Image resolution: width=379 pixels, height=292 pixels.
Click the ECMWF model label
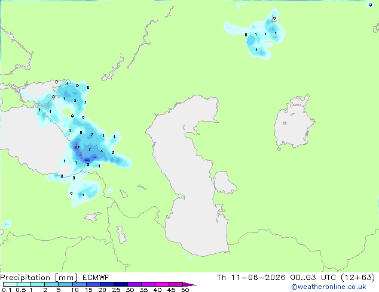(96, 278)
